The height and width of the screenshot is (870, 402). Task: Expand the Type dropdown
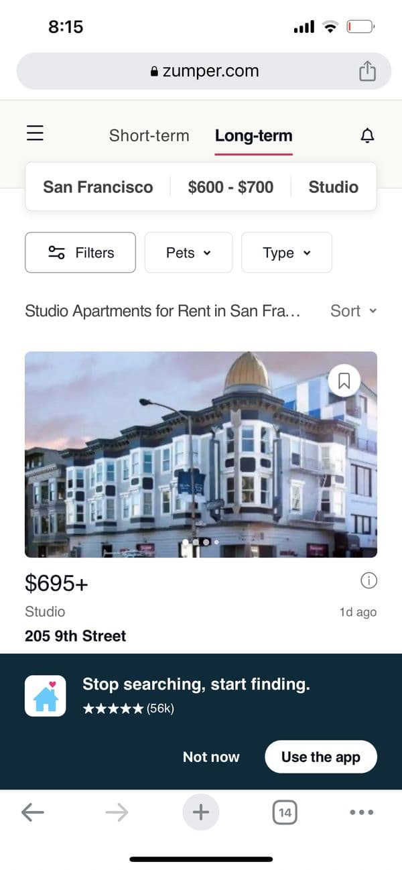pyautogui.click(x=287, y=253)
